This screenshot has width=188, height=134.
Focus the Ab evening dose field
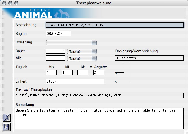tap(83, 73)
